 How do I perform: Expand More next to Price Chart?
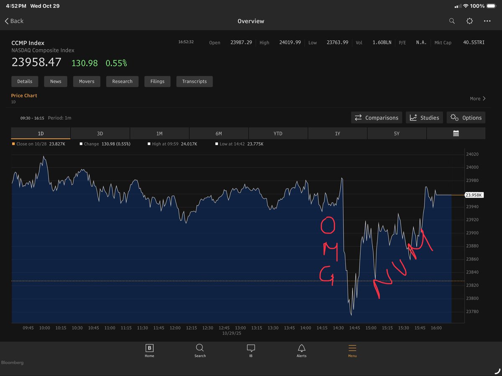(478, 99)
